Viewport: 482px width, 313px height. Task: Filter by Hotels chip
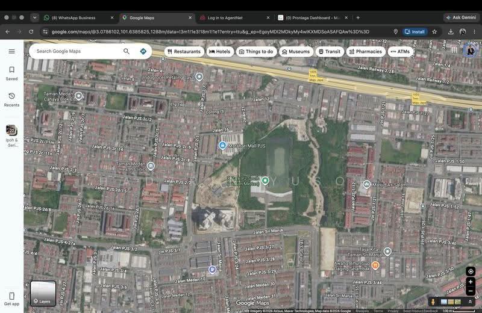point(220,52)
